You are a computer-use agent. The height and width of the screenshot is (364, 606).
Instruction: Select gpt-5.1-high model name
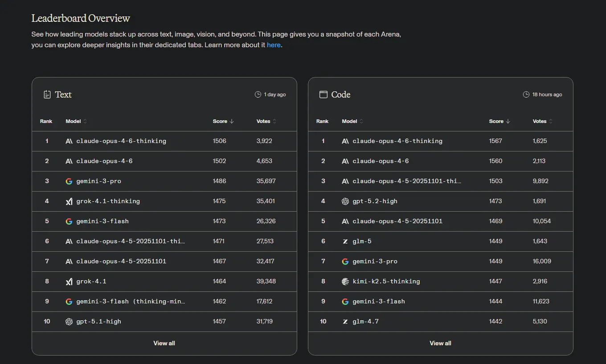coord(98,322)
